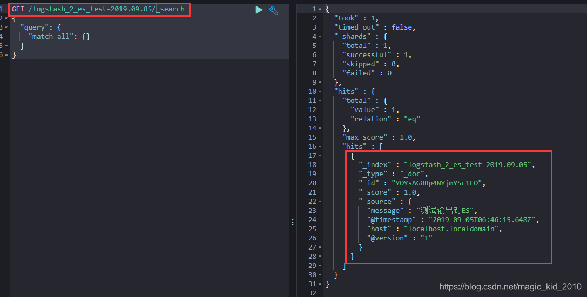
Task: Click the "message" value 测试输出到ES
Action: tap(445, 211)
